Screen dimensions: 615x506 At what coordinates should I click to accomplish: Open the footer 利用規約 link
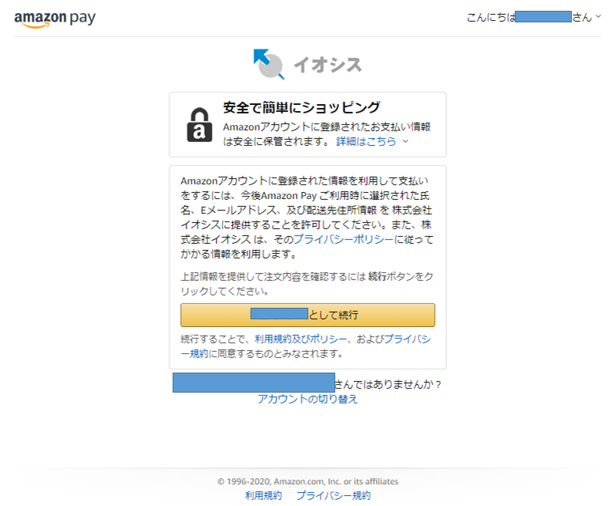coord(263,495)
